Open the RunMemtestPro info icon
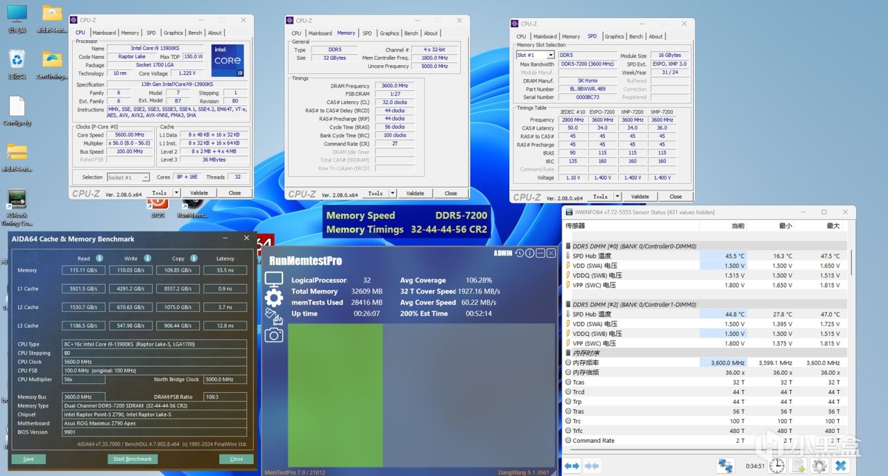The image size is (888, 476). (529, 254)
